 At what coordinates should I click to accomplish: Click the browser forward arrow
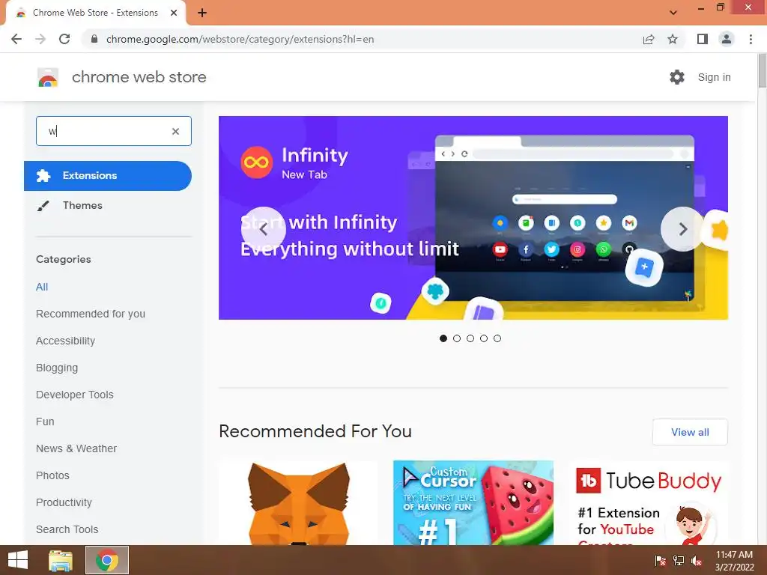[x=40, y=39]
